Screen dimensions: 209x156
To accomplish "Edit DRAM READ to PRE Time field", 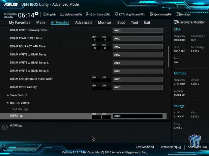I will pos(138,39).
